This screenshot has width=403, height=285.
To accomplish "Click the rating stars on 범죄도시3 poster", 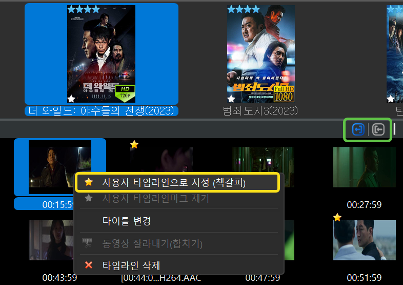I will click(244, 10).
